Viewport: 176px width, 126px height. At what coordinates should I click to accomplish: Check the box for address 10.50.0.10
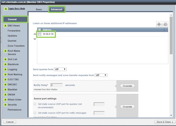(x=39, y=34)
